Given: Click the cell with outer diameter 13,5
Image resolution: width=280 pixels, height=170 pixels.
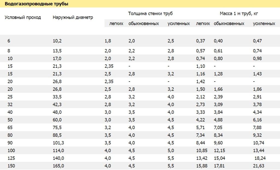Looking at the screenshot, I should 57,51.
